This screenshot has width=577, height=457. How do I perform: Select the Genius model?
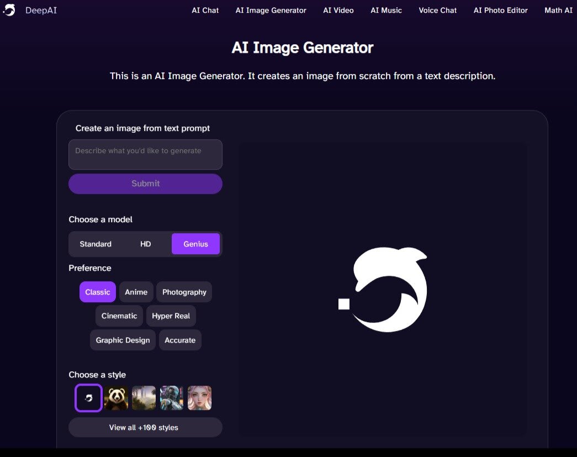(196, 244)
